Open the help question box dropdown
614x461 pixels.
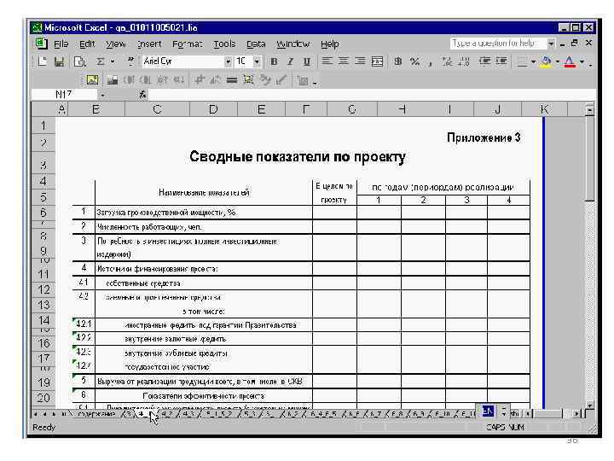pos(551,44)
